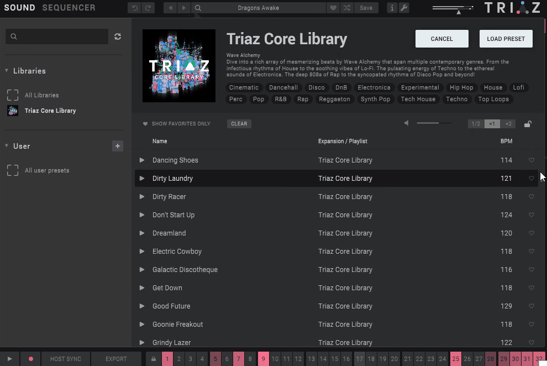Click the LOAD PRESET button
Image resolution: width=547 pixels, height=366 pixels.
click(506, 39)
